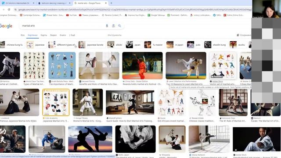Screen dimensions: 281x158
Task: Open Сохраненные saved items
Action: [244, 35]
